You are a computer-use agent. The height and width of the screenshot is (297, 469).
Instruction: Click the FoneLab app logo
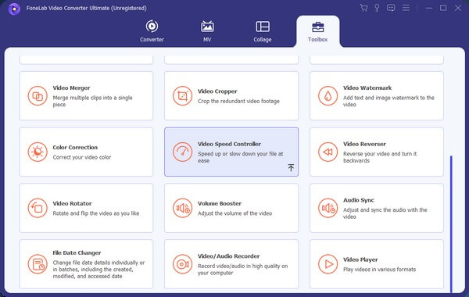click(14, 9)
